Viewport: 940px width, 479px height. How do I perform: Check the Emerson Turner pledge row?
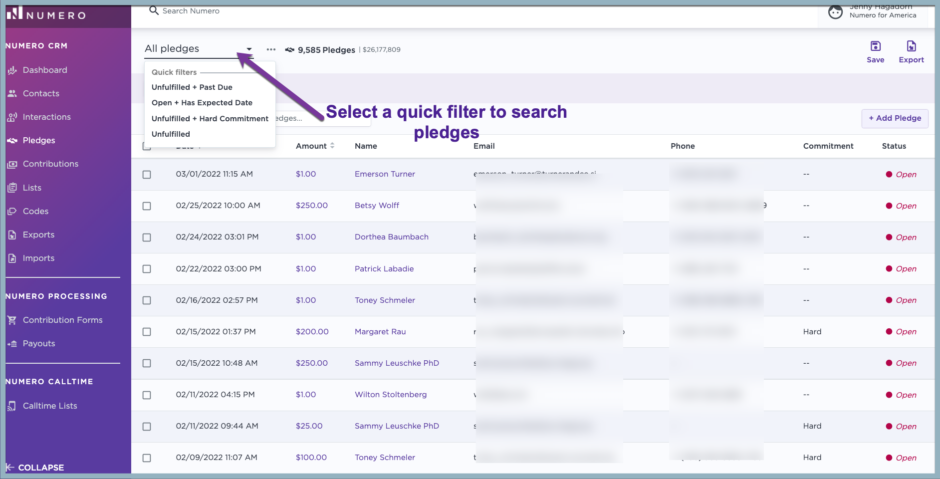(x=147, y=175)
